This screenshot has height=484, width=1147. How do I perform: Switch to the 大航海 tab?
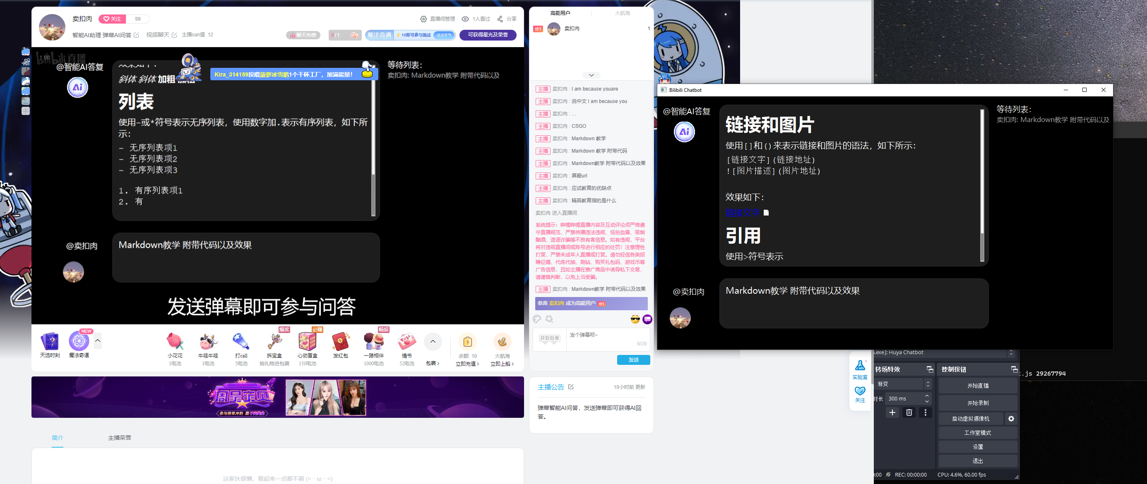(x=622, y=13)
